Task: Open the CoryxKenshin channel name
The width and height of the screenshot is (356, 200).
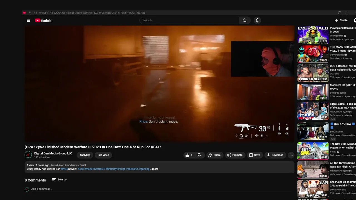Action: (x=337, y=55)
